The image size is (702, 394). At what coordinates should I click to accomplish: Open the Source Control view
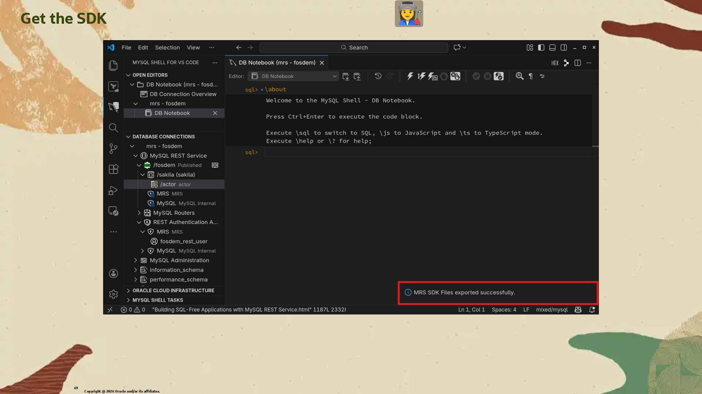pos(113,148)
